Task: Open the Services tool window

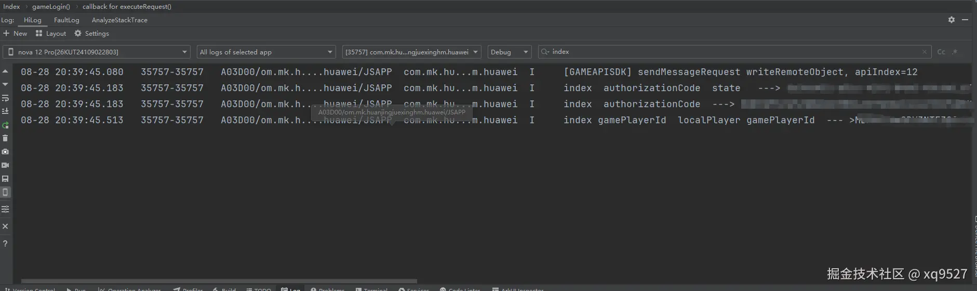Action: 414,289
